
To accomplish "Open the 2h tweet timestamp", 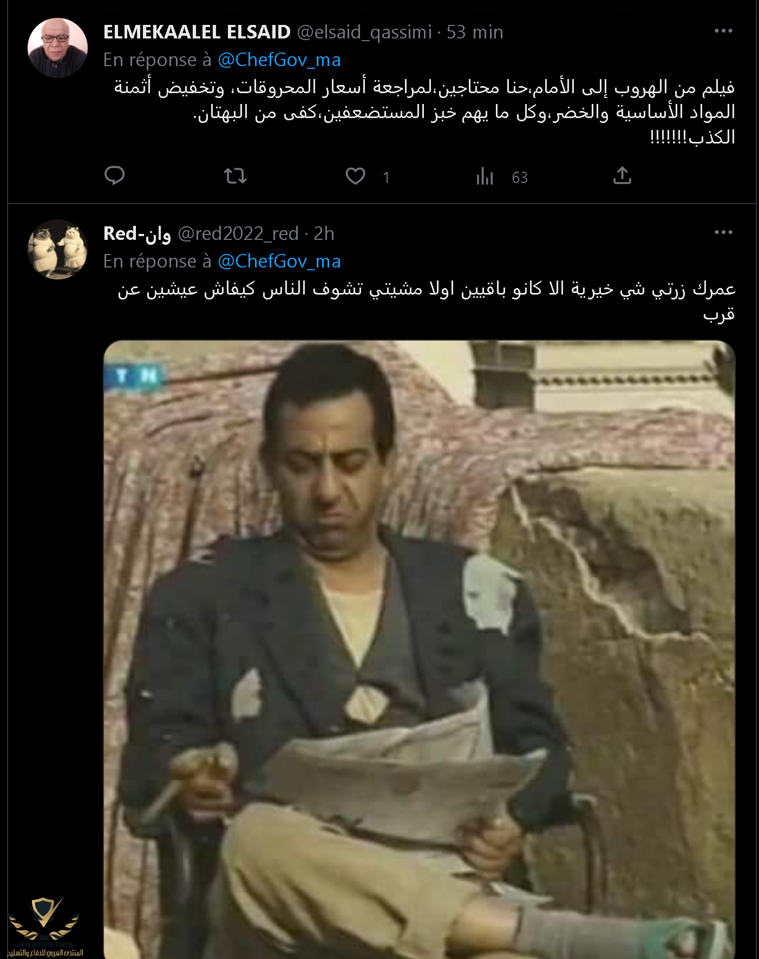I will pyautogui.click(x=324, y=233).
